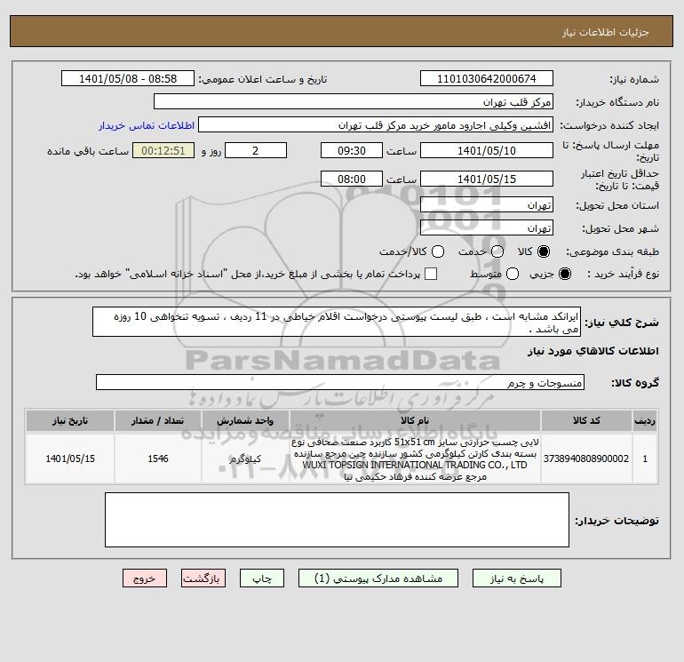
Task: Click the تاریخ نیاز column header
Action: [x=70, y=420]
